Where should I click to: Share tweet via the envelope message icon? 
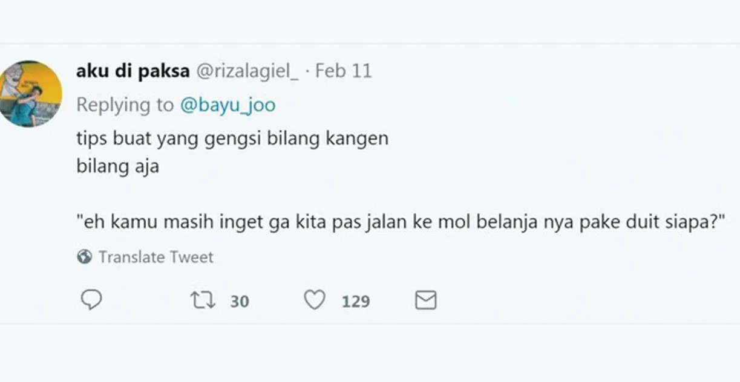[426, 300]
